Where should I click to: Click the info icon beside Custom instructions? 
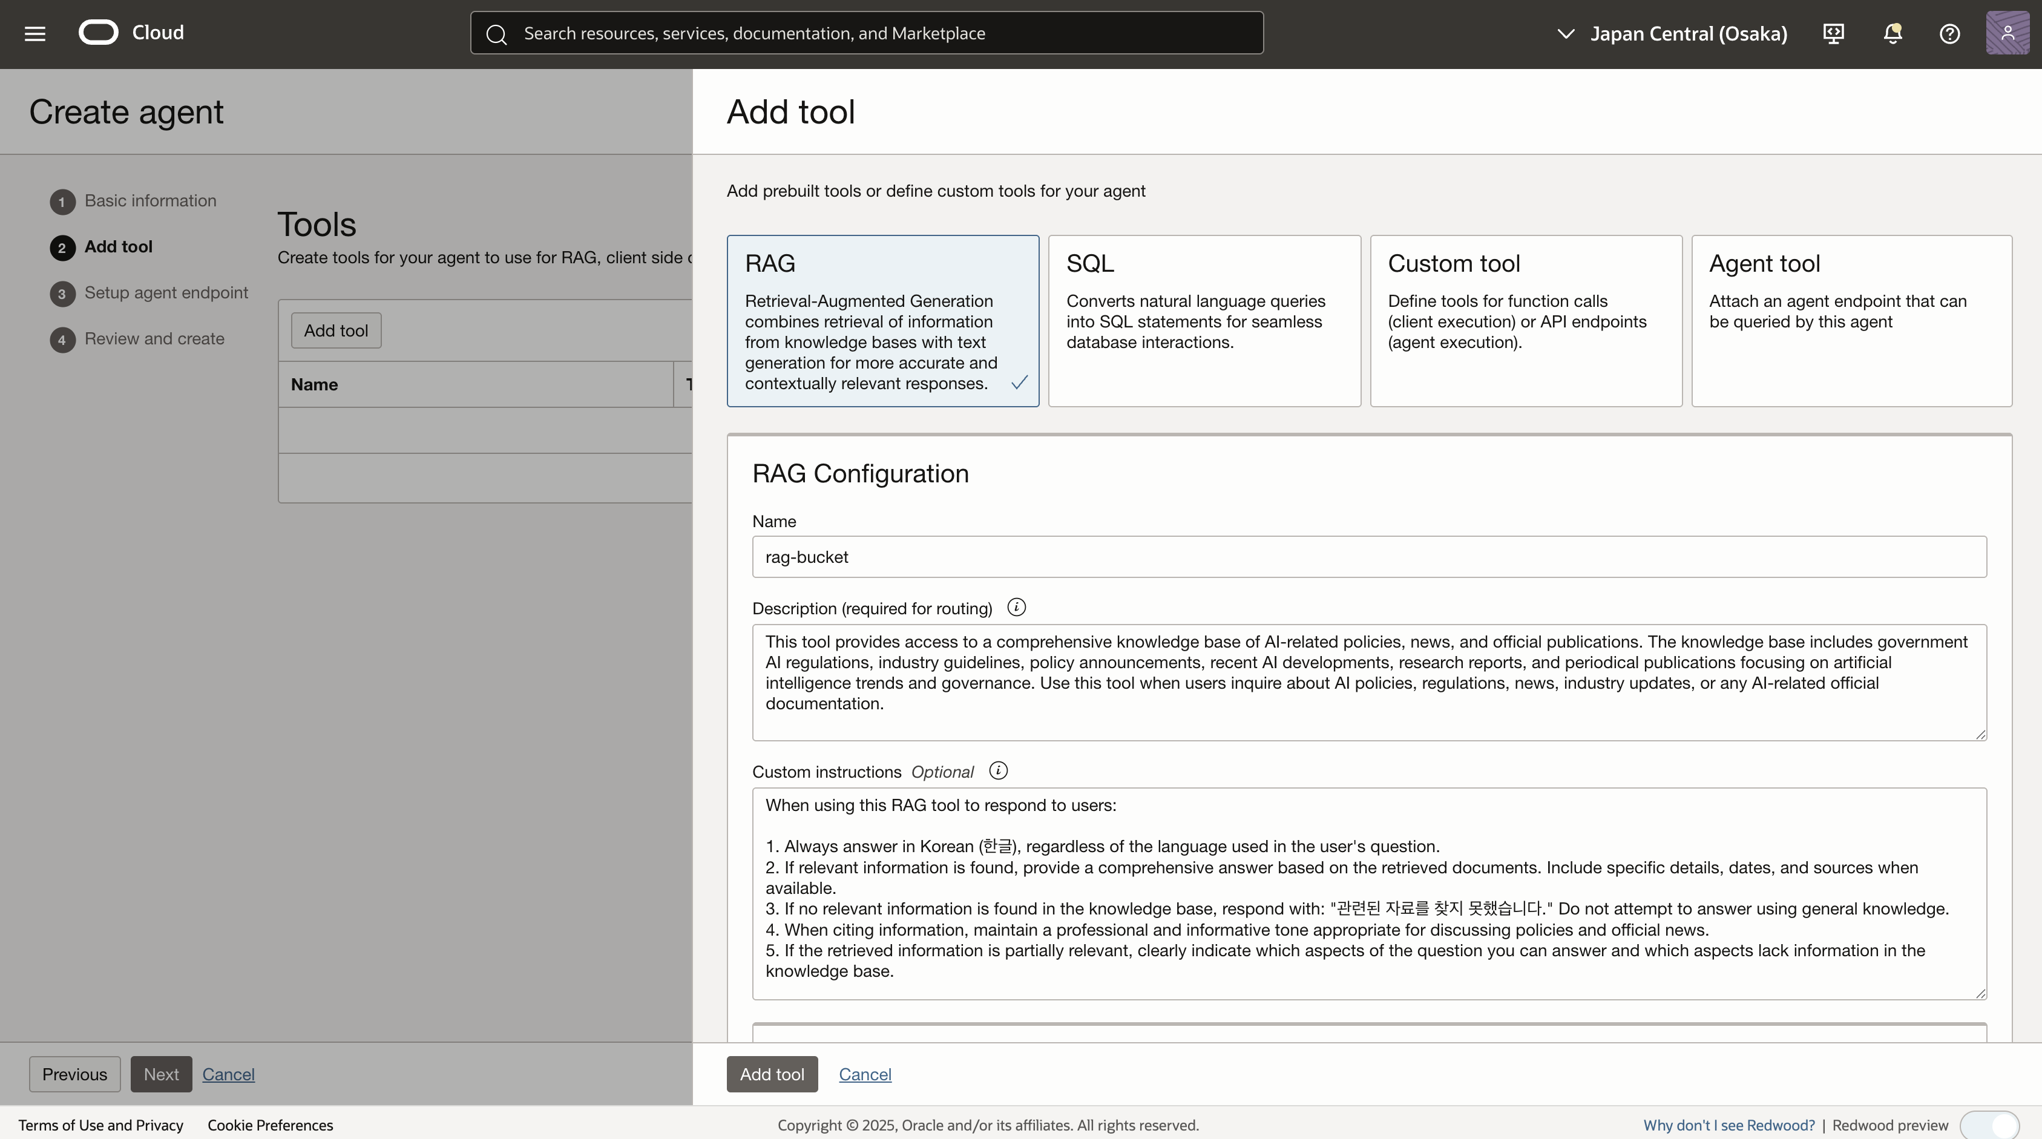998,770
